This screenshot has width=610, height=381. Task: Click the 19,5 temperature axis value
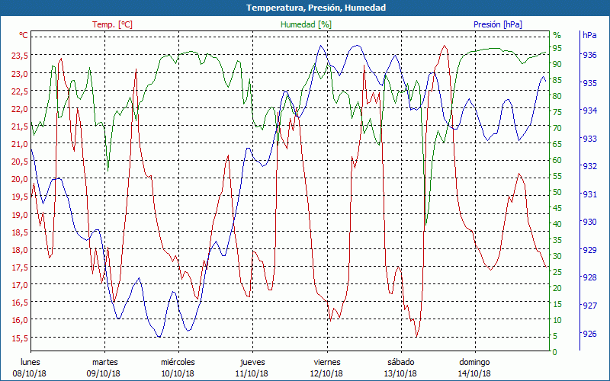(20, 197)
